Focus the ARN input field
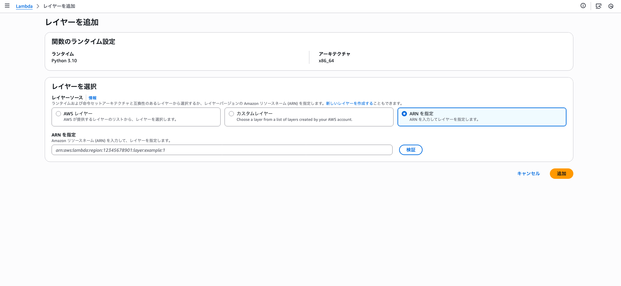Viewport: 621px width, 286px height. click(x=222, y=150)
